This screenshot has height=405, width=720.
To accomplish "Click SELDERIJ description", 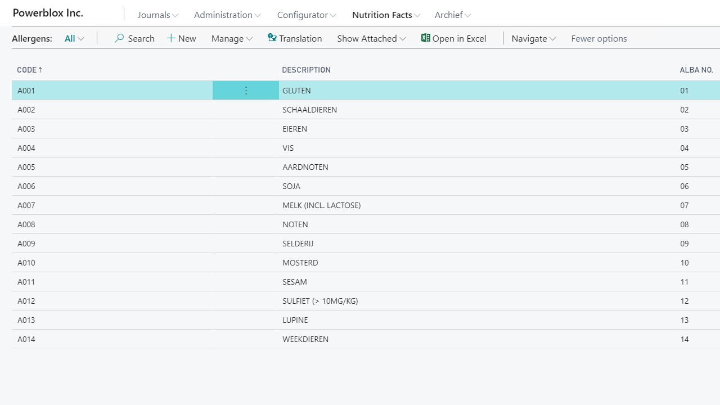I will (298, 244).
